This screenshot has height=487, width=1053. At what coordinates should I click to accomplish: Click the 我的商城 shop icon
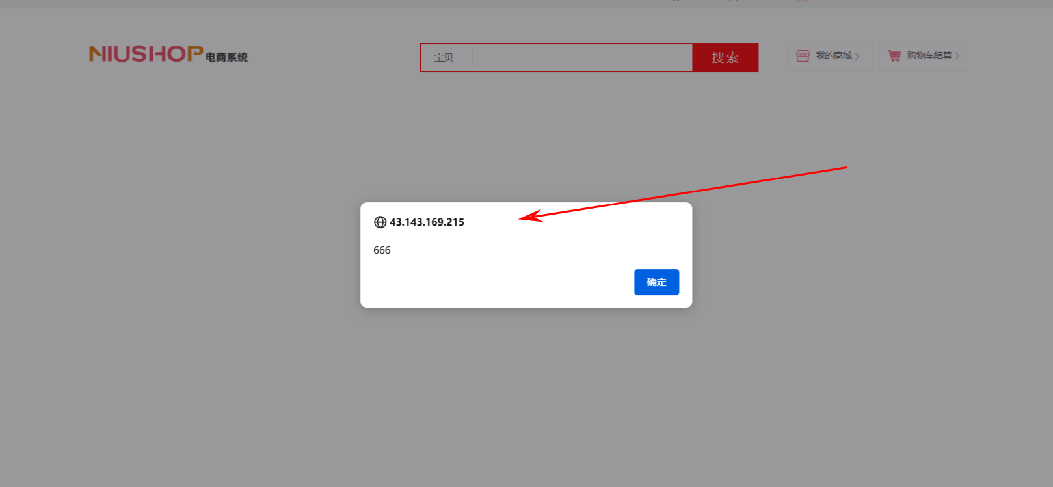(803, 56)
